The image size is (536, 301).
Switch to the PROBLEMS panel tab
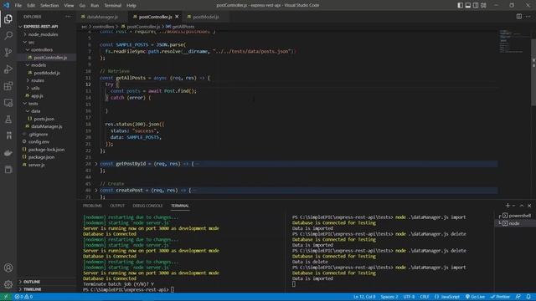[92, 206]
